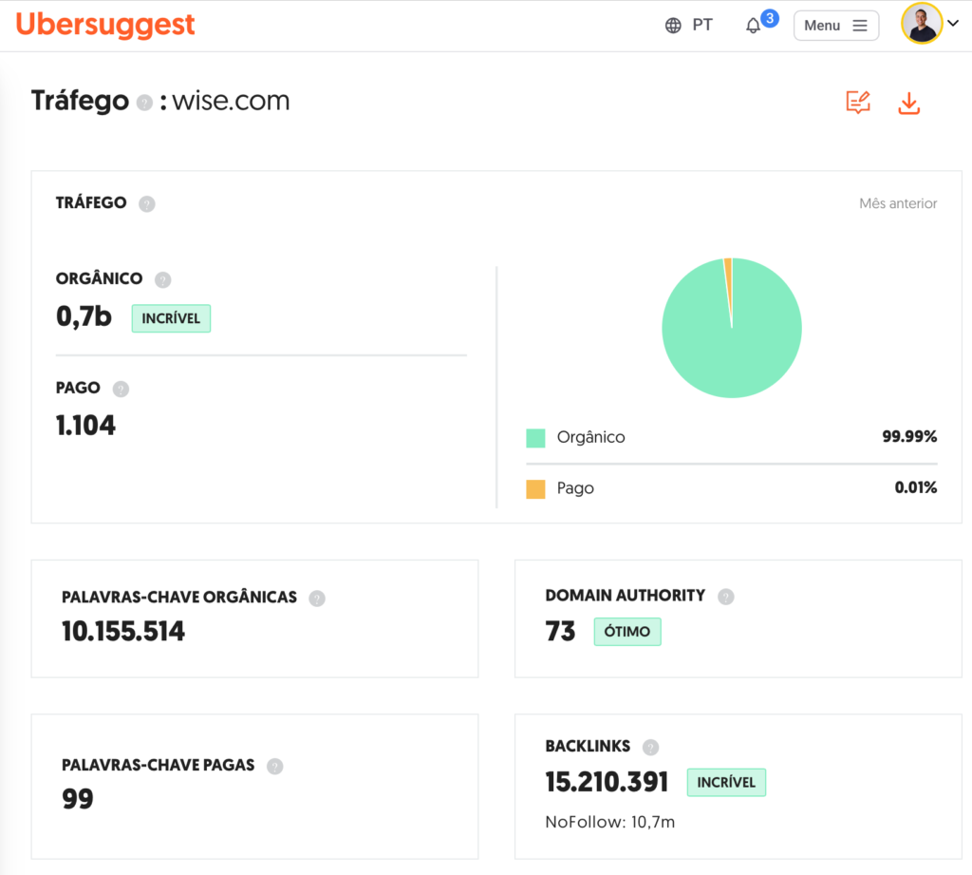
Task: Click the profile avatar picture
Action: point(921,24)
